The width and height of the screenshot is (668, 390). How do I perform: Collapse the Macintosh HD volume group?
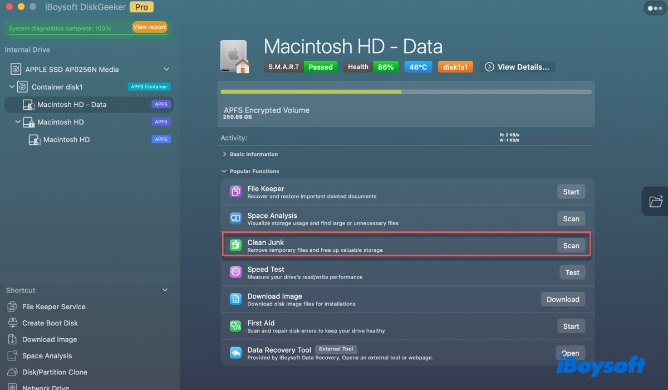(x=18, y=122)
